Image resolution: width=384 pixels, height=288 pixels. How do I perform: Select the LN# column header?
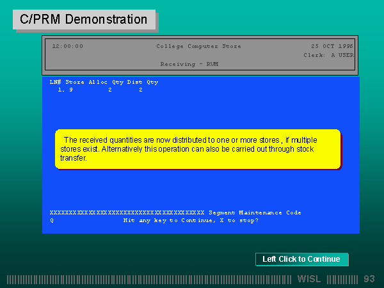point(55,82)
